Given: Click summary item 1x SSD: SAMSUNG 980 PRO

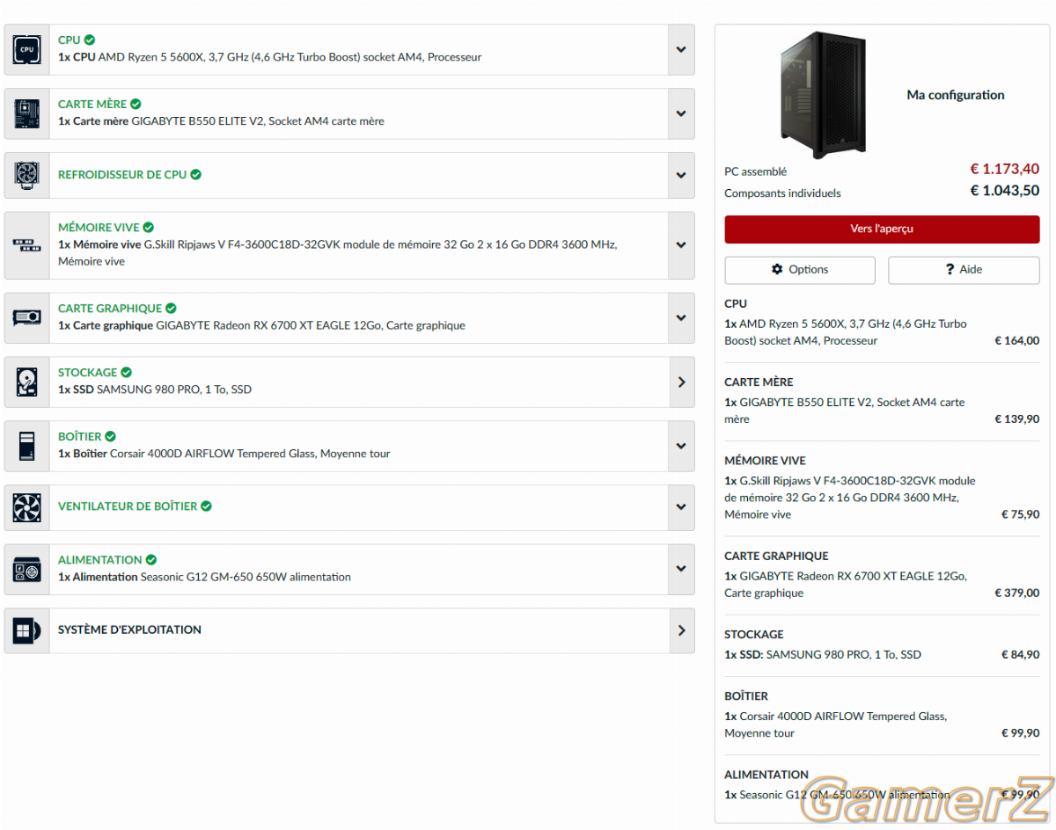Looking at the screenshot, I should 823,654.
